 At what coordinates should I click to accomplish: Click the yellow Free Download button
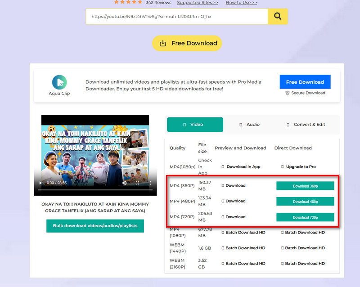click(187, 43)
